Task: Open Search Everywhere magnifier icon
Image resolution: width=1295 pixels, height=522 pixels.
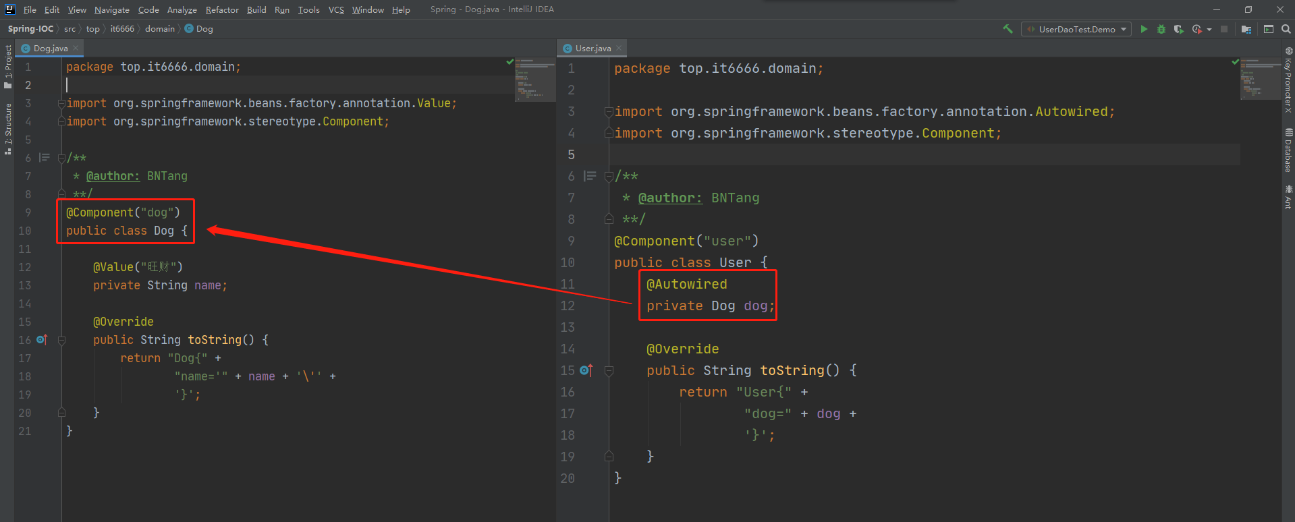Action: 1286,29
